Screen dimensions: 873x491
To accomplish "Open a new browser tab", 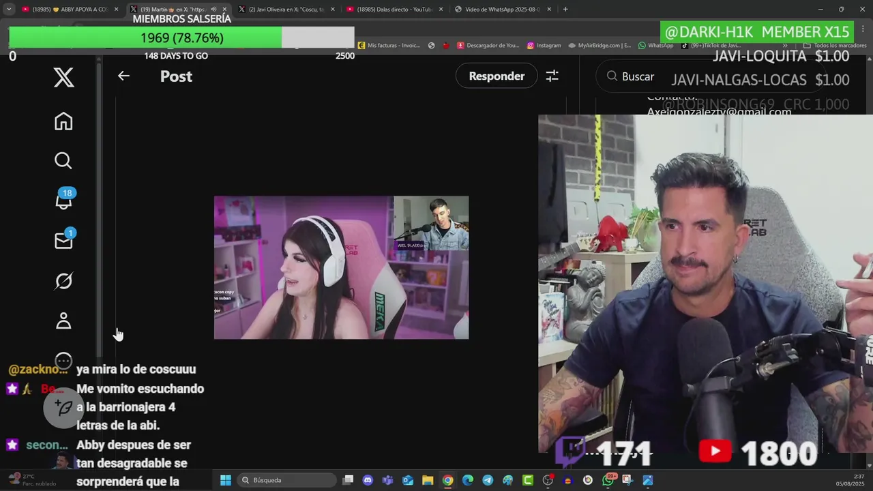I will 565,9.
